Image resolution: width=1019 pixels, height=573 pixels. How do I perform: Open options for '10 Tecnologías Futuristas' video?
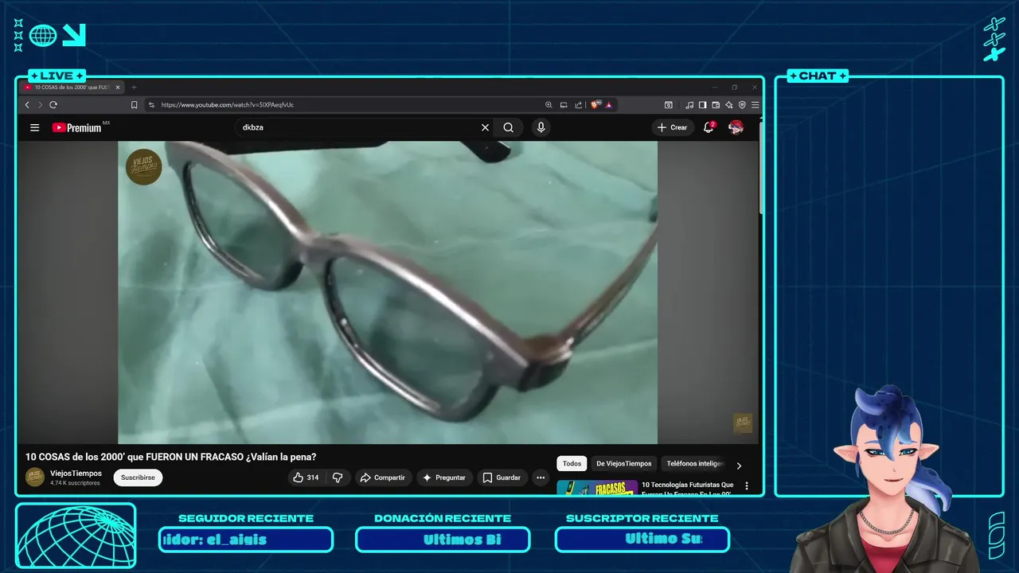pos(747,485)
